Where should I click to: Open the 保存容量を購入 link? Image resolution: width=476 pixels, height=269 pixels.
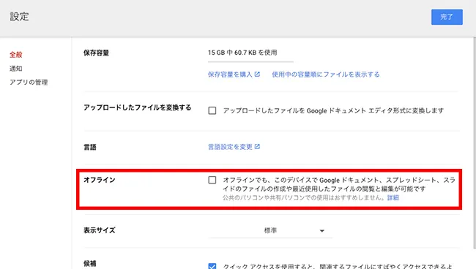pyautogui.click(x=230, y=75)
